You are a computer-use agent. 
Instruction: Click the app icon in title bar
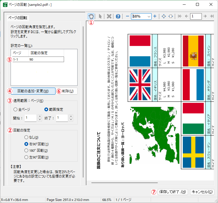click(x=5, y=5)
